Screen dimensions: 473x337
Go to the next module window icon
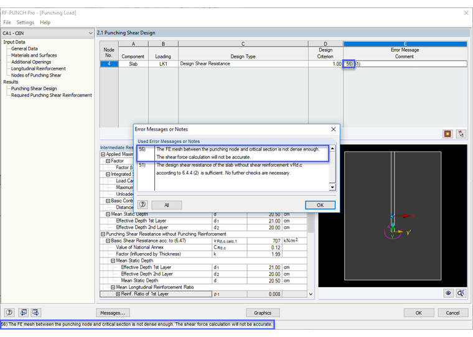click(x=35, y=312)
